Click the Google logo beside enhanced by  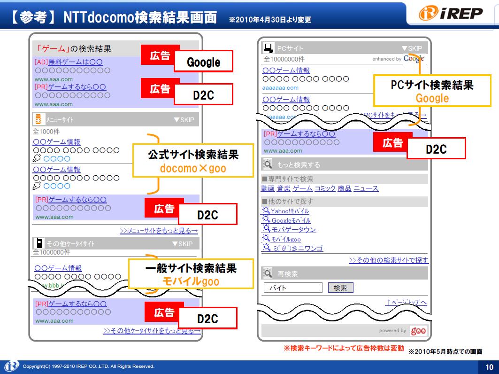pyautogui.click(x=414, y=59)
